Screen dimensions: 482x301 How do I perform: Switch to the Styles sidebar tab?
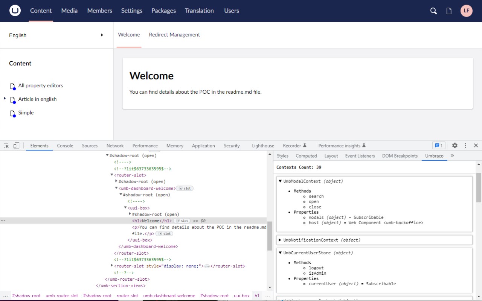[x=282, y=156]
